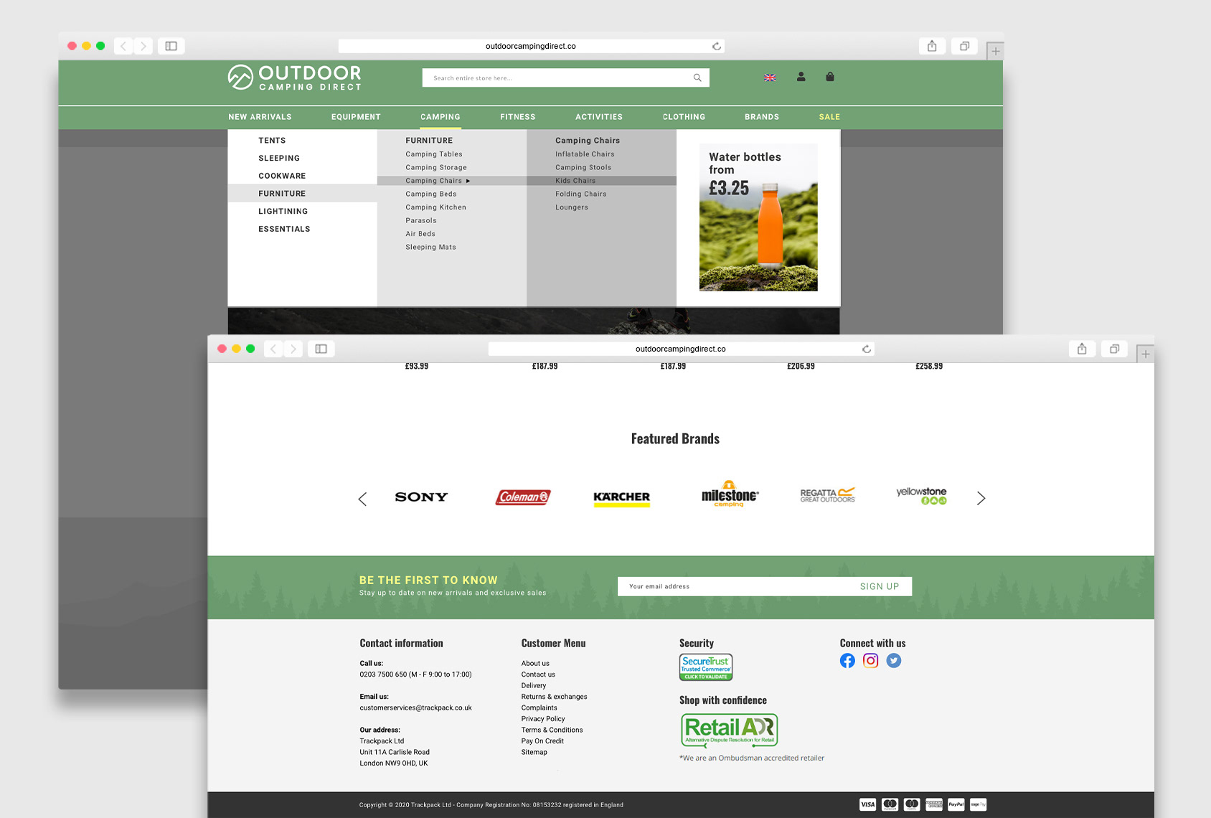The image size is (1211, 818).
Task: Reload page in back browser window
Action: click(716, 46)
